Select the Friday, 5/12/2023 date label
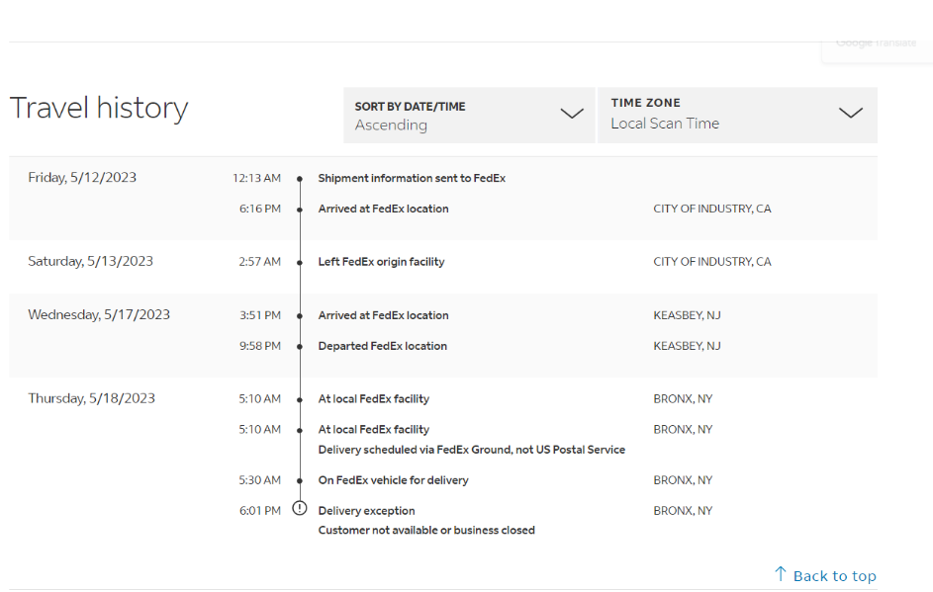The height and width of the screenshot is (592, 933). (82, 178)
